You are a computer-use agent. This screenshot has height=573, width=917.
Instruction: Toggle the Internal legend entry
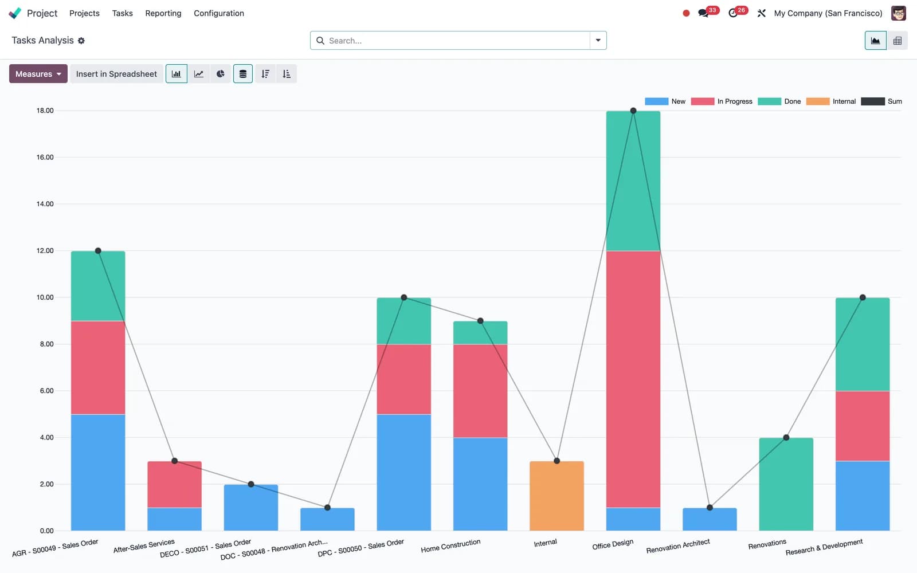[x=831, y=101]
